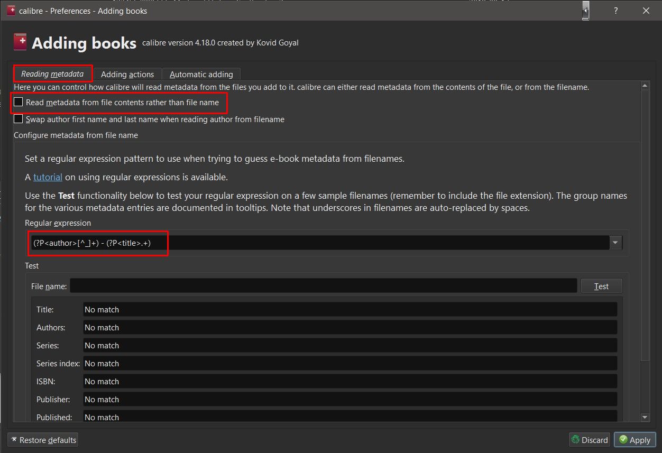Image resolution: width=662 pixels, height=453 pixels.
Task: Expand the Regular expression dropdown arrow
Action: click(x=615, y=243)
